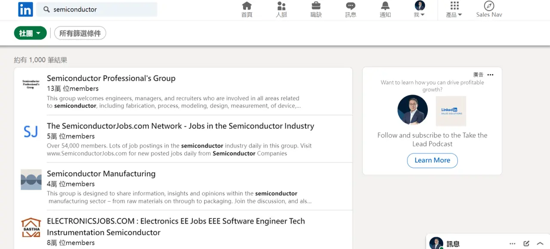Click the SemiconductorJobs.com Network description text
Image resolution: width=550 pixels, height=249 pixels.
coord(179,149)
